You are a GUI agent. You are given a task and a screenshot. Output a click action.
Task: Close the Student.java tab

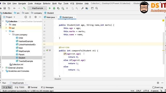74,17
